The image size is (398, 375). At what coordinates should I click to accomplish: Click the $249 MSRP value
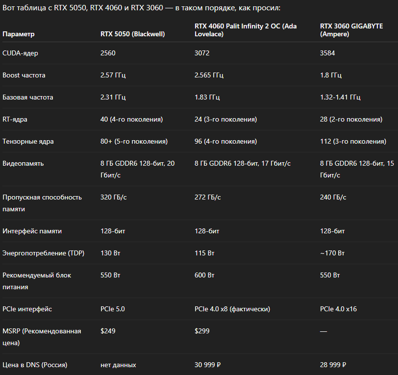pyautogui.click(x=108, y=331)
